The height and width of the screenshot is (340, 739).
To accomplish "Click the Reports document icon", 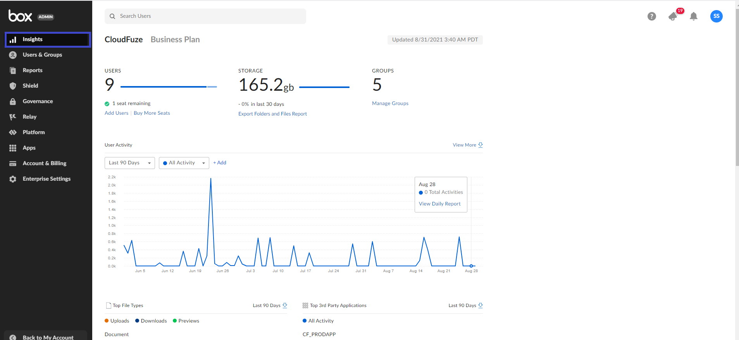I will pyautogui.click(x=13, y=71).
